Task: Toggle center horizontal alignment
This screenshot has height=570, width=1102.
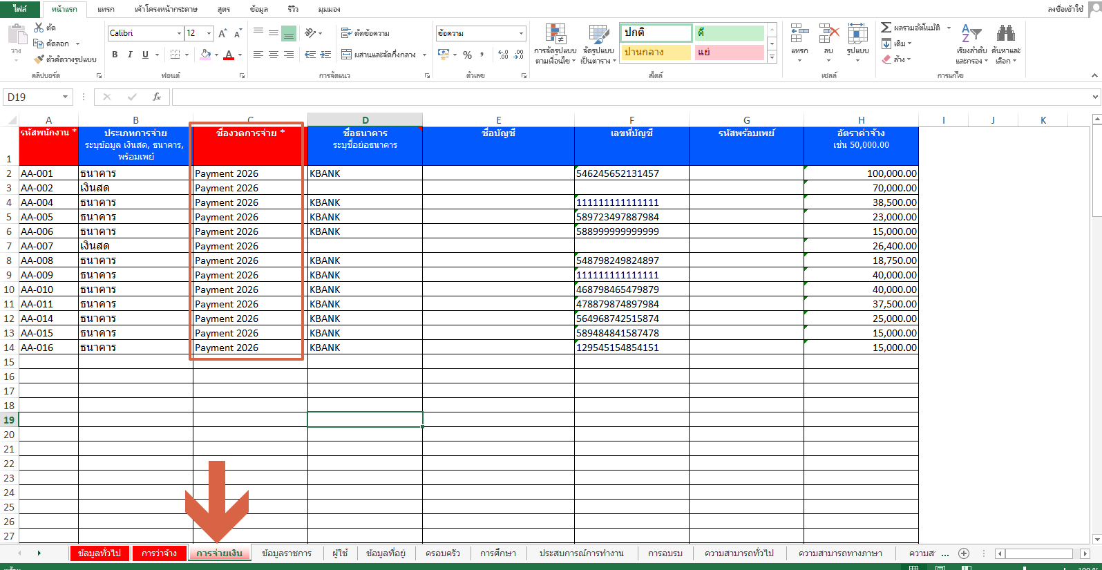Action: (x=274, y=55)
